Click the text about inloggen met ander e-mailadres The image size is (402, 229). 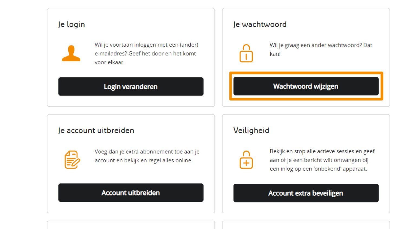click(146, 53)
